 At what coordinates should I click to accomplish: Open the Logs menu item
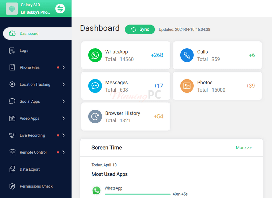pyautogui.click(x=36, y=50)
